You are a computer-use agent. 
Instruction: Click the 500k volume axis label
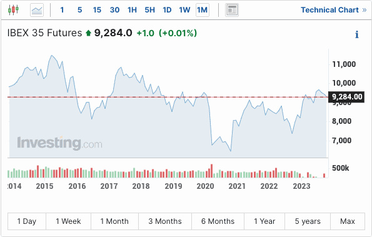point(341,168)
